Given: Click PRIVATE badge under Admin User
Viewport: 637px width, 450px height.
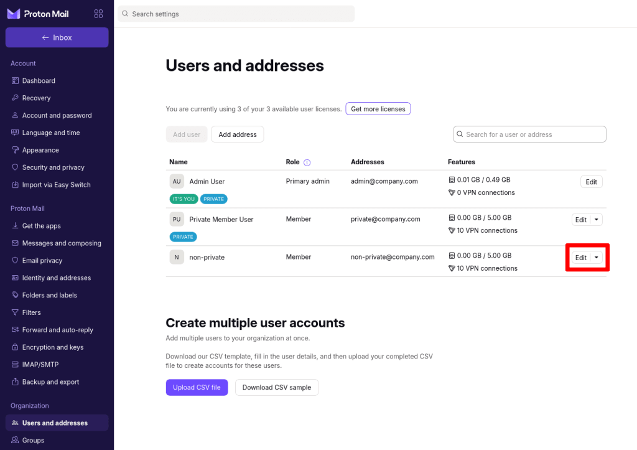Looking at the screenshot, I should coord(214,199).
